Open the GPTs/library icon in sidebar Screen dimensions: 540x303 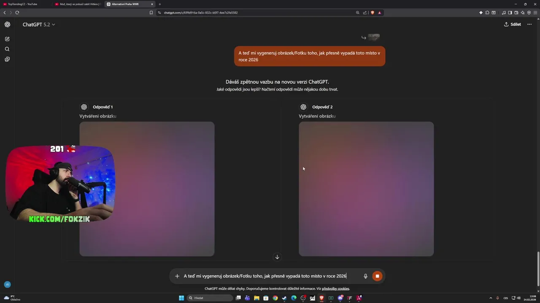pos(7,59)
